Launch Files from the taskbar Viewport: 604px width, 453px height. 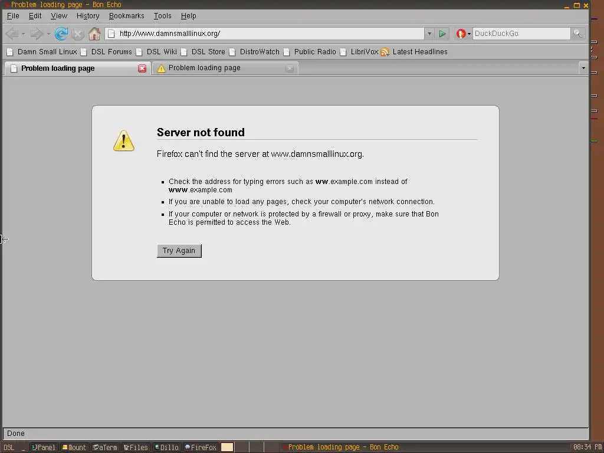pyautogui.click(x=136, y=447)
